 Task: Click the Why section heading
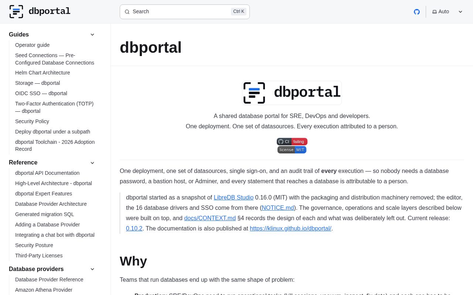click(x=133, y=261)
